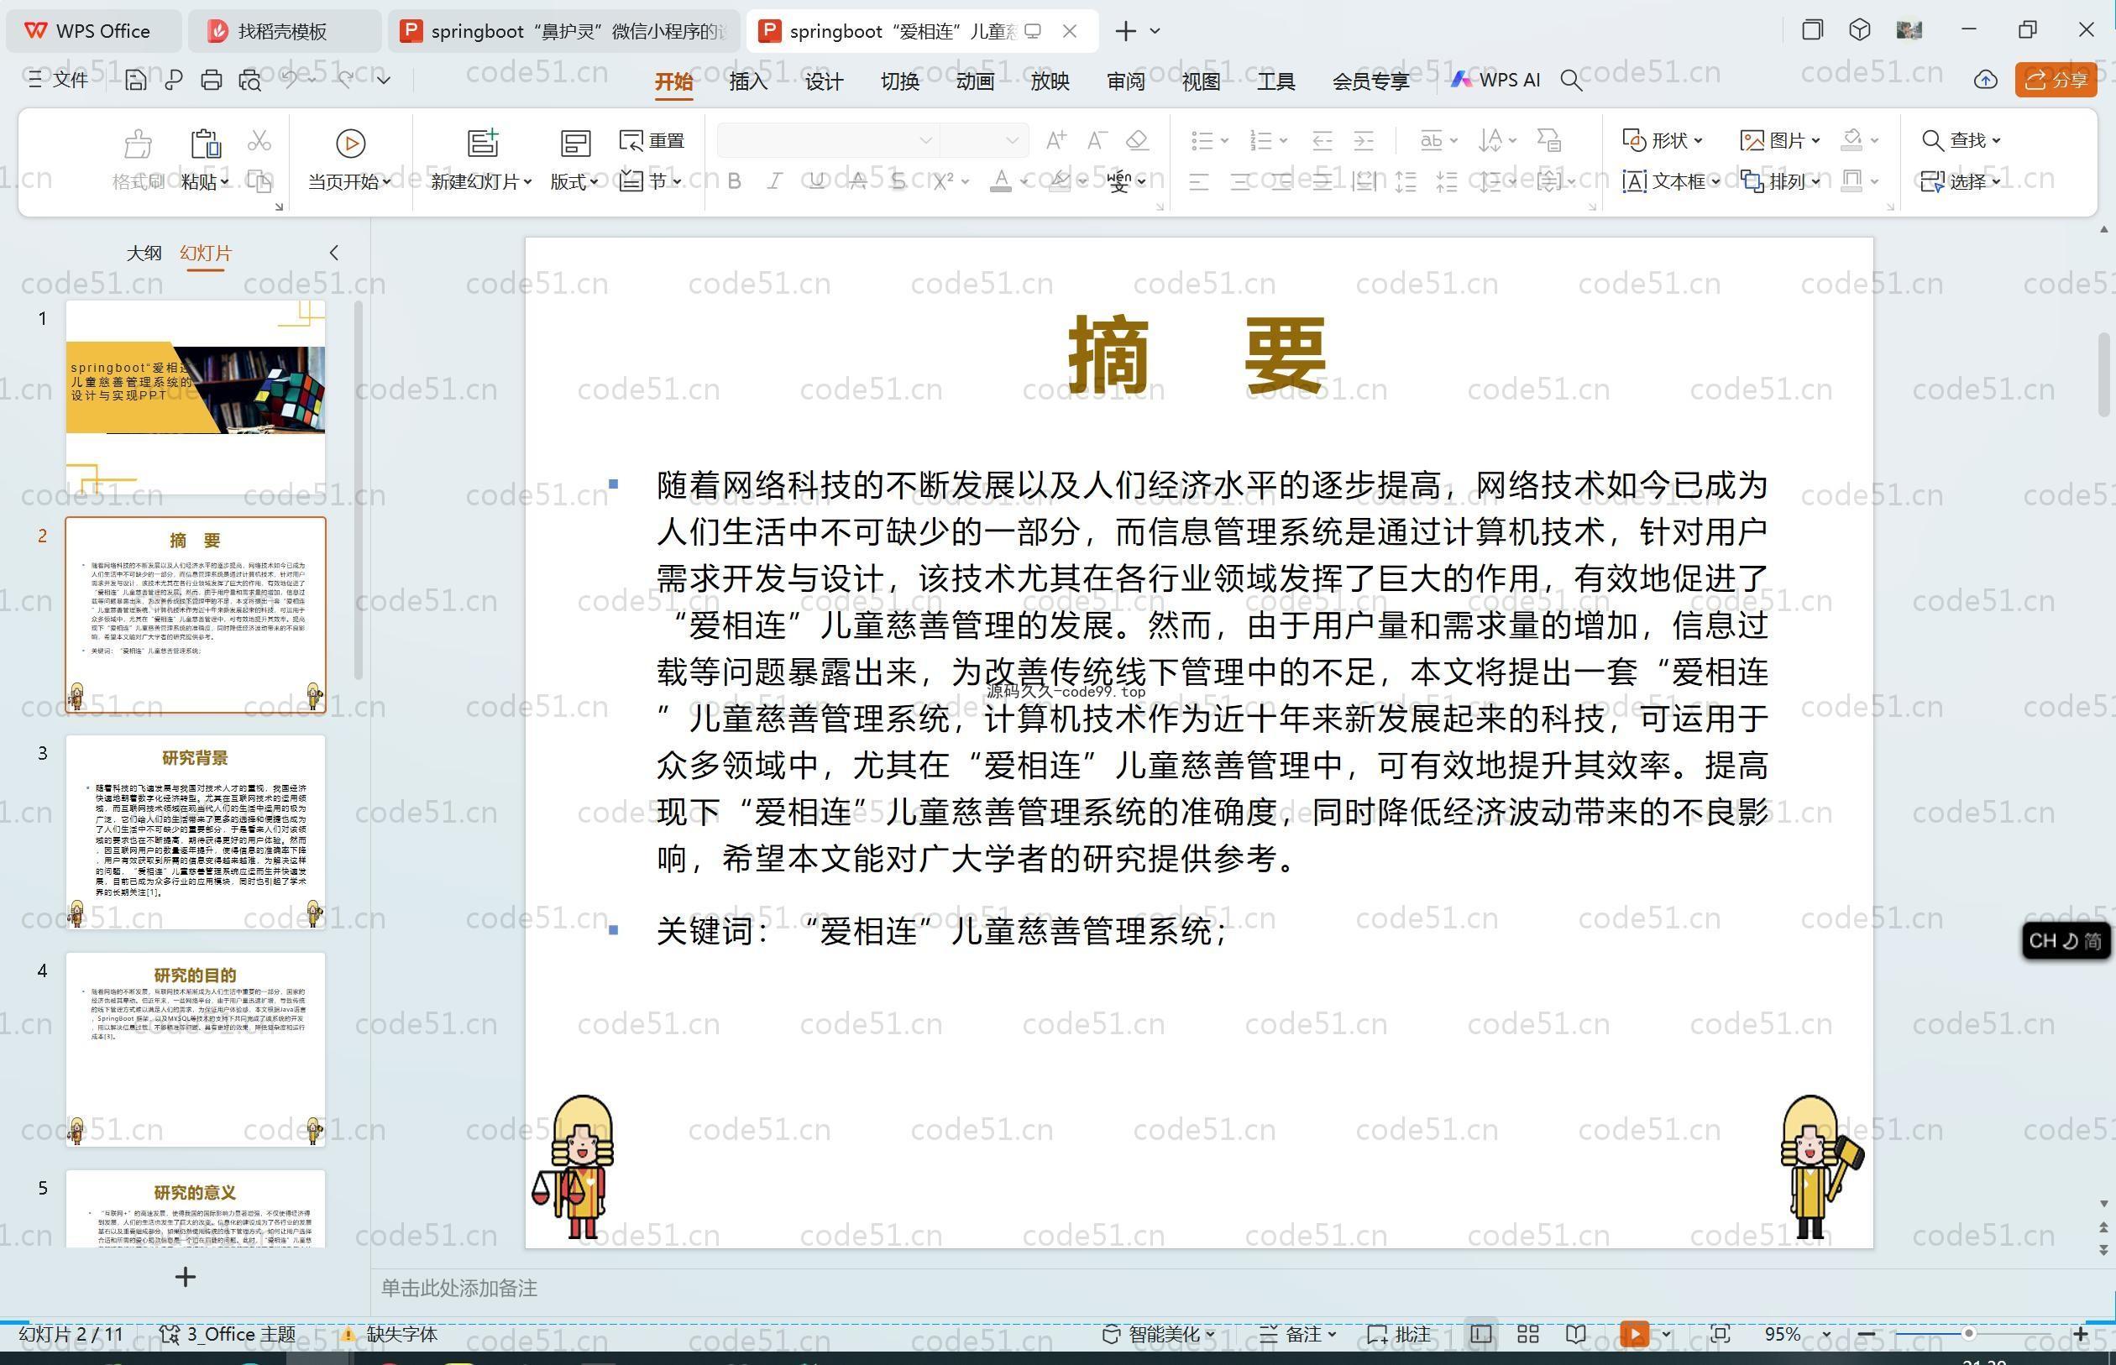Toggle Strikethrough formatting
The image size is (2116, 1365).
[x=857, y=181]
